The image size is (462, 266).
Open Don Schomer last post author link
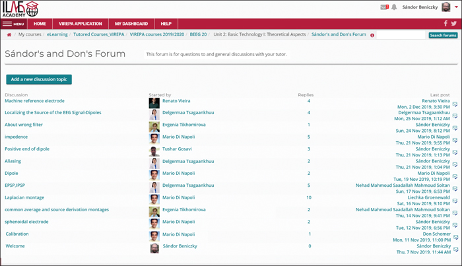437,234
